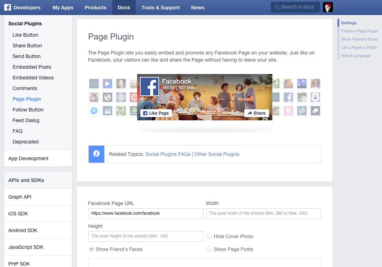This screenshot has width=382, height=267.
Task: Open Like Button in the sidebar
Action: 25,35
